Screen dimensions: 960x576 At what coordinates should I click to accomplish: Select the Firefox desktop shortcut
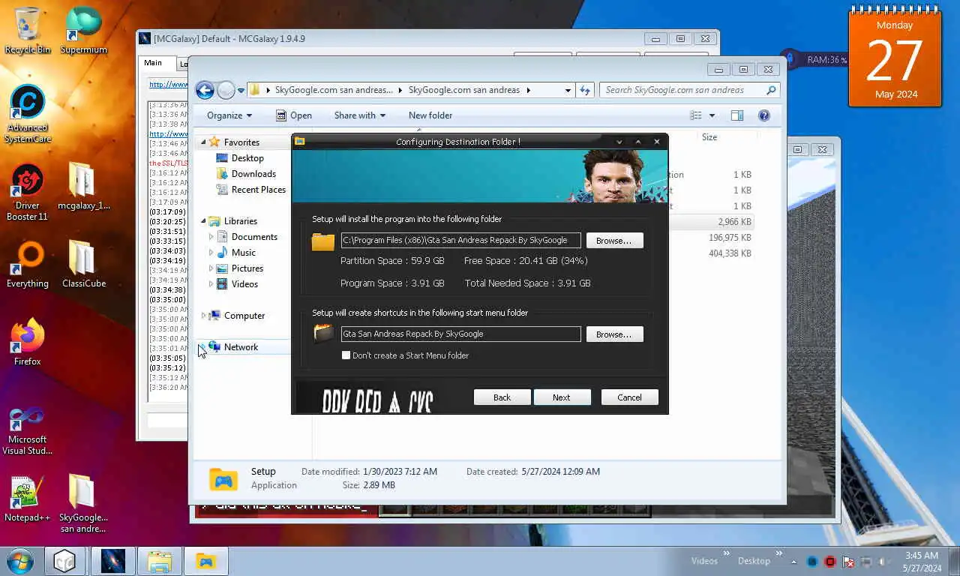[x=28, y=342]
